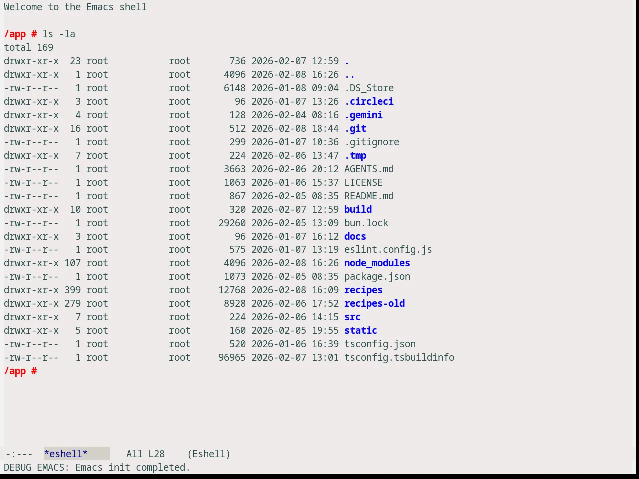
Task: Select the build directory name
Action: [x=358, y=209]
